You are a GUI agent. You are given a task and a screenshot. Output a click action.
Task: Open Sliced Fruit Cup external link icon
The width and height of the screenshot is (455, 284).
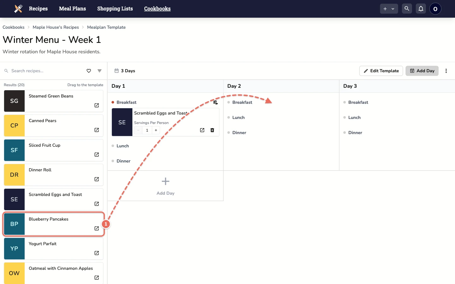97,155
